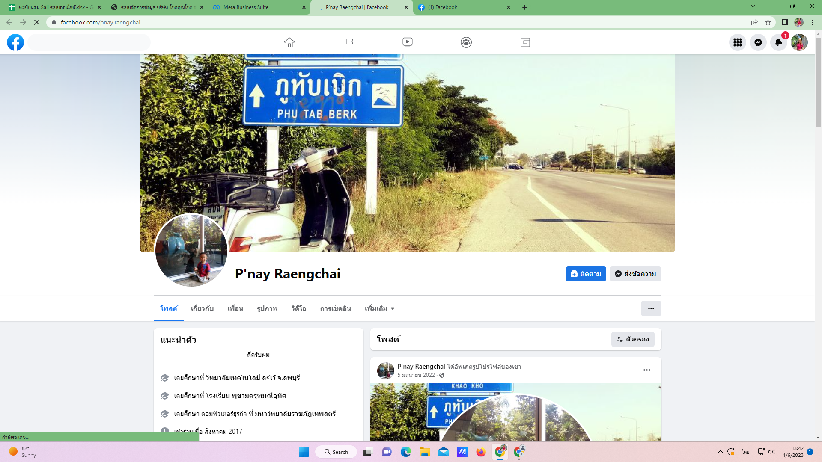
Task: Expand the เพิ่มเติม dropdown tab
Action: (x=379, y=308)
